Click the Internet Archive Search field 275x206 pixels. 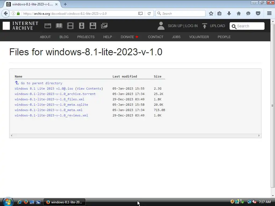pos(247,26)
